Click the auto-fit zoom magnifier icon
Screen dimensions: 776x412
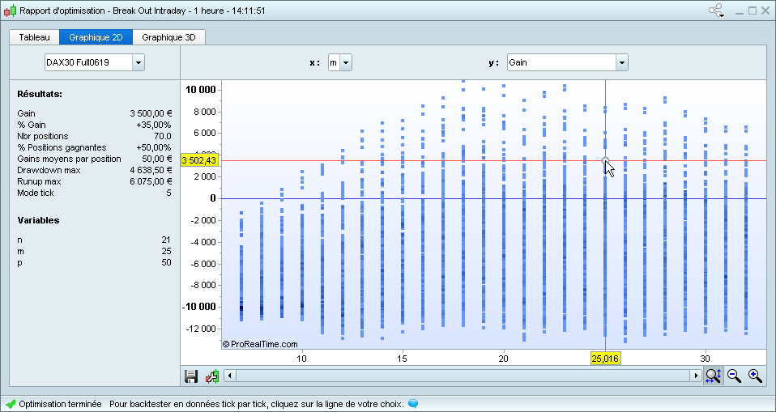click(x=713, y=376)
